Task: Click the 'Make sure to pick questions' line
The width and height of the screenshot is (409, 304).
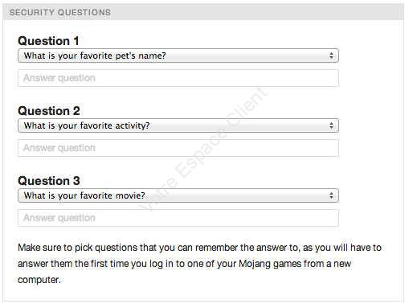Action: tap(199, 248)
